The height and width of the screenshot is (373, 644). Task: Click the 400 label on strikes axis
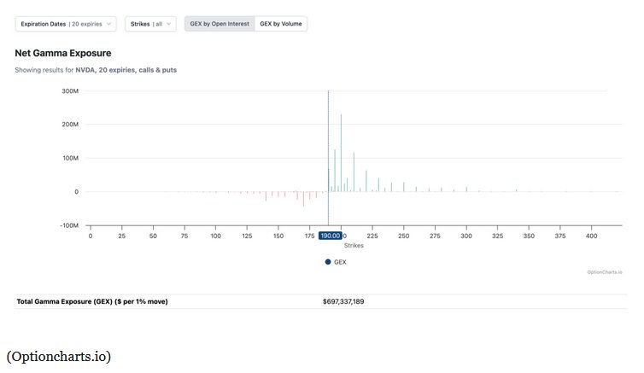(591, 236)
